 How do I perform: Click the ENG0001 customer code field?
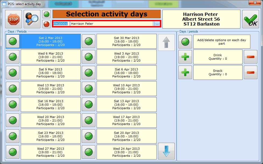61,24
